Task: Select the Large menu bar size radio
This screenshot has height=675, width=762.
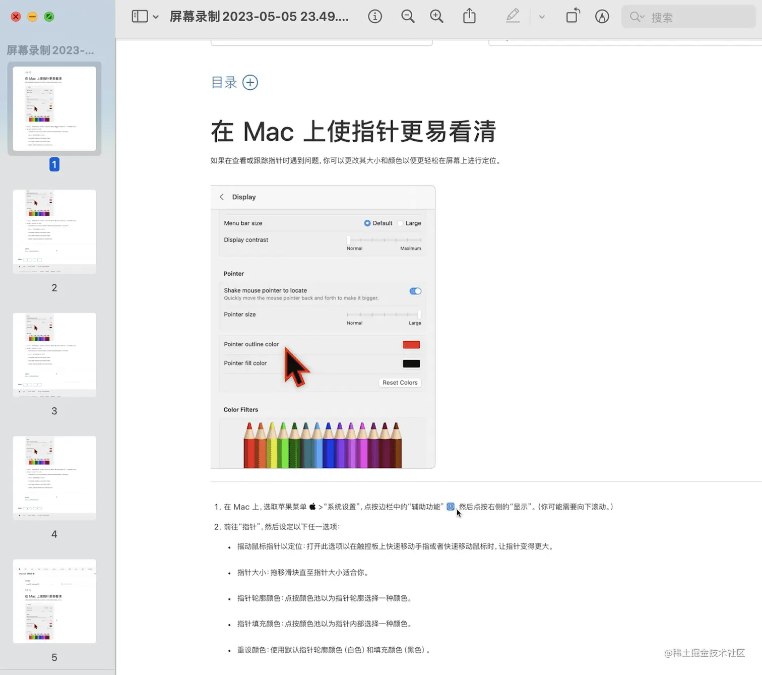Action: pyautogui.click(x=400, y=223)
